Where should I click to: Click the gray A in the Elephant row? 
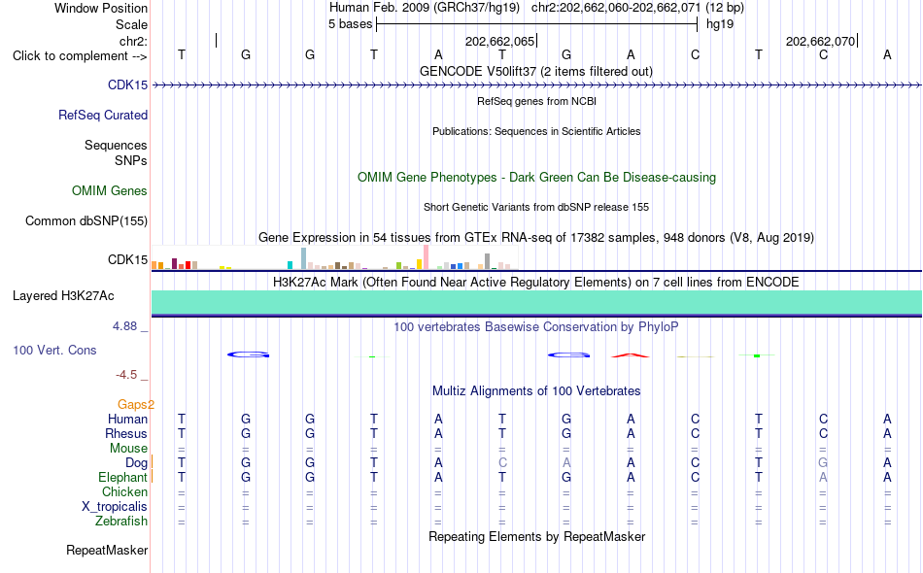click(823, 477)
